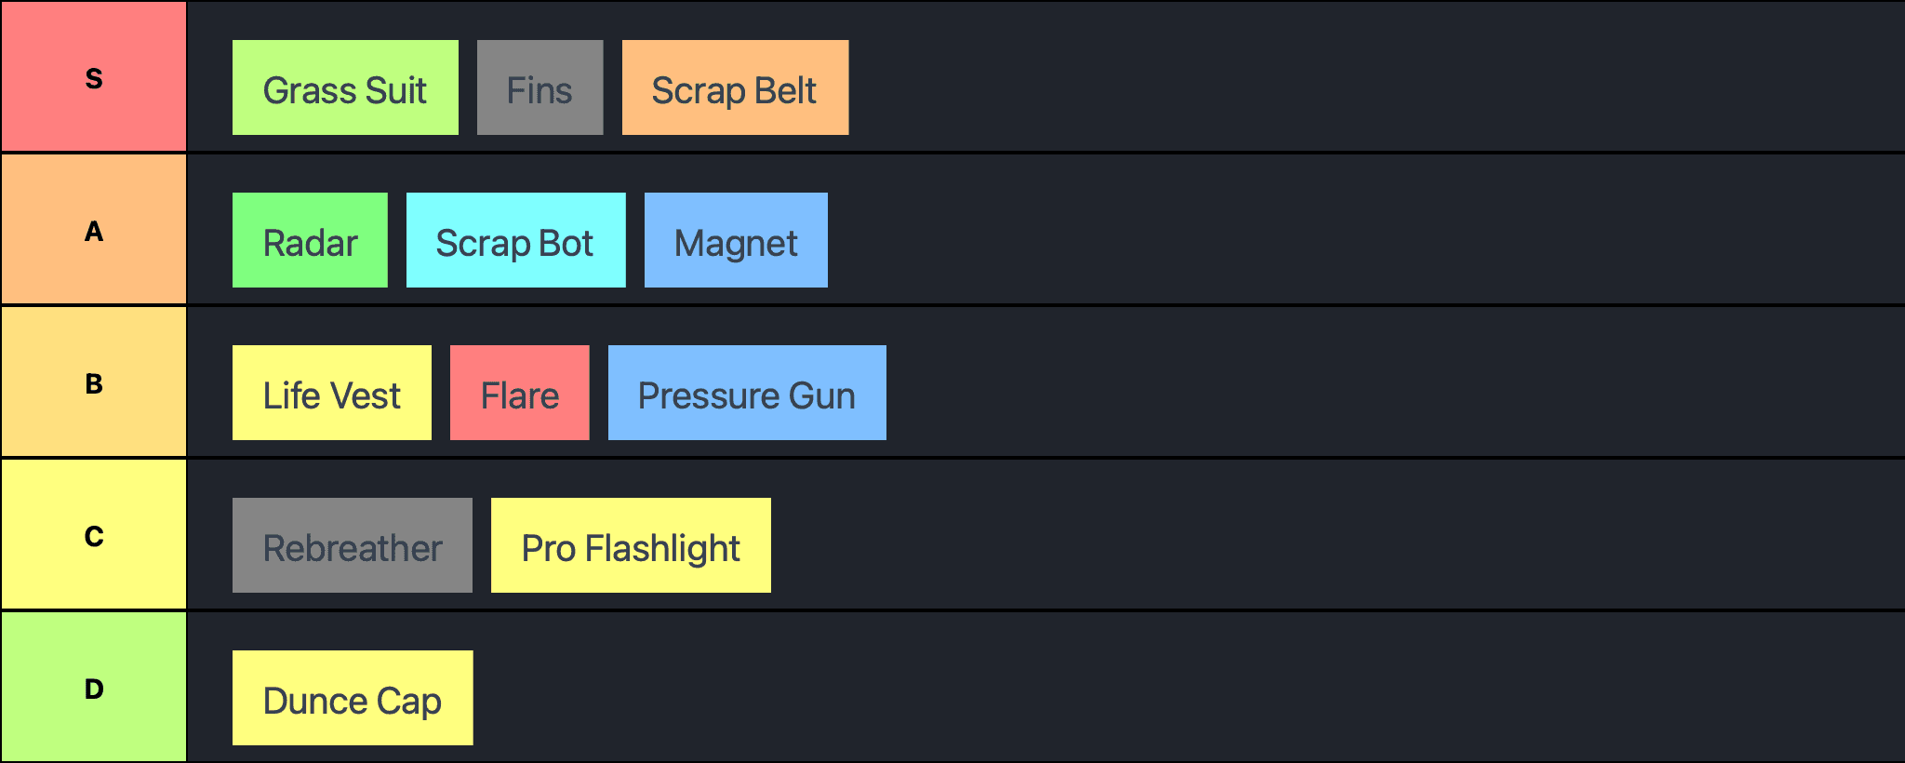Click empty area of S tier row
Screen dimensions: 1905x763
[1377, 76]
